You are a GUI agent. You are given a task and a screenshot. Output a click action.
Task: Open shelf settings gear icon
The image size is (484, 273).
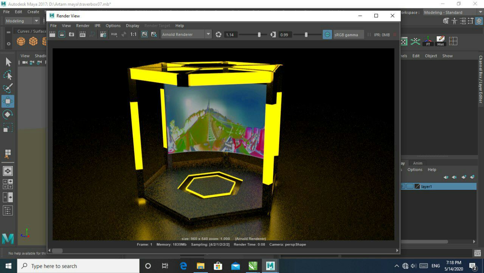pyautogui.click(x=9, y=44)
